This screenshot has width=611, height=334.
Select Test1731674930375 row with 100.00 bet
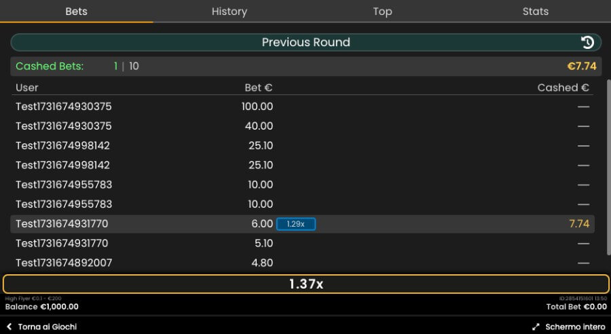tap(302, 107)
